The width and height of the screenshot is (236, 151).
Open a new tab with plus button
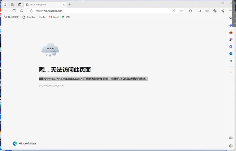(70, 5)
